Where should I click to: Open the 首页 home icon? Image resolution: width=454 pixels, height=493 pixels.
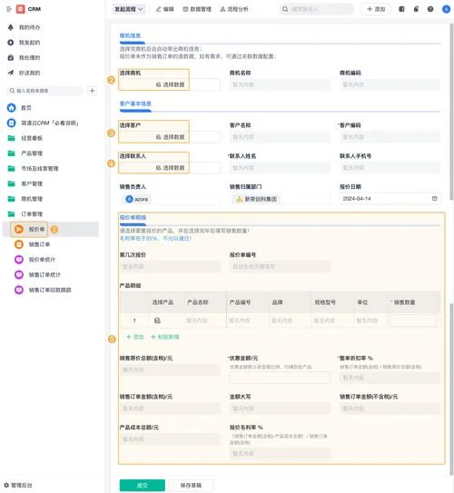click(11, 107)
